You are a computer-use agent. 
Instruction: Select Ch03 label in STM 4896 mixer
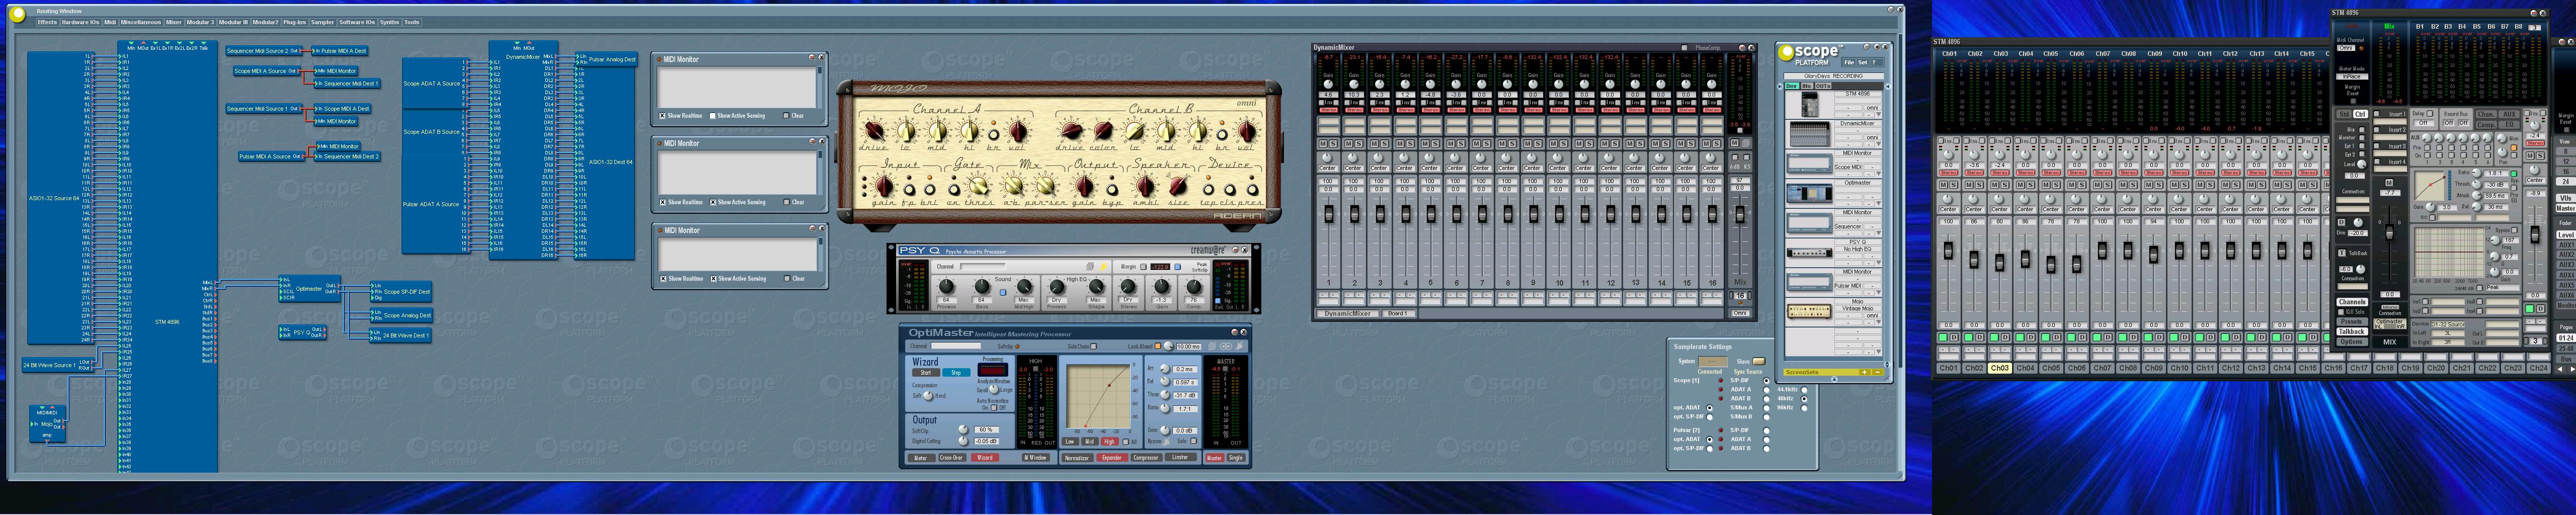tap(1999, 368)
